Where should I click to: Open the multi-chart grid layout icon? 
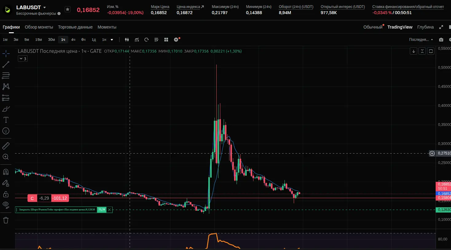click(x=166, y=40)
